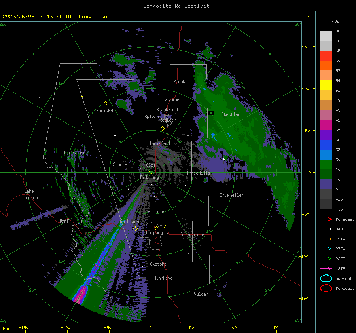Click the RedDeer city label

[168, 120]
